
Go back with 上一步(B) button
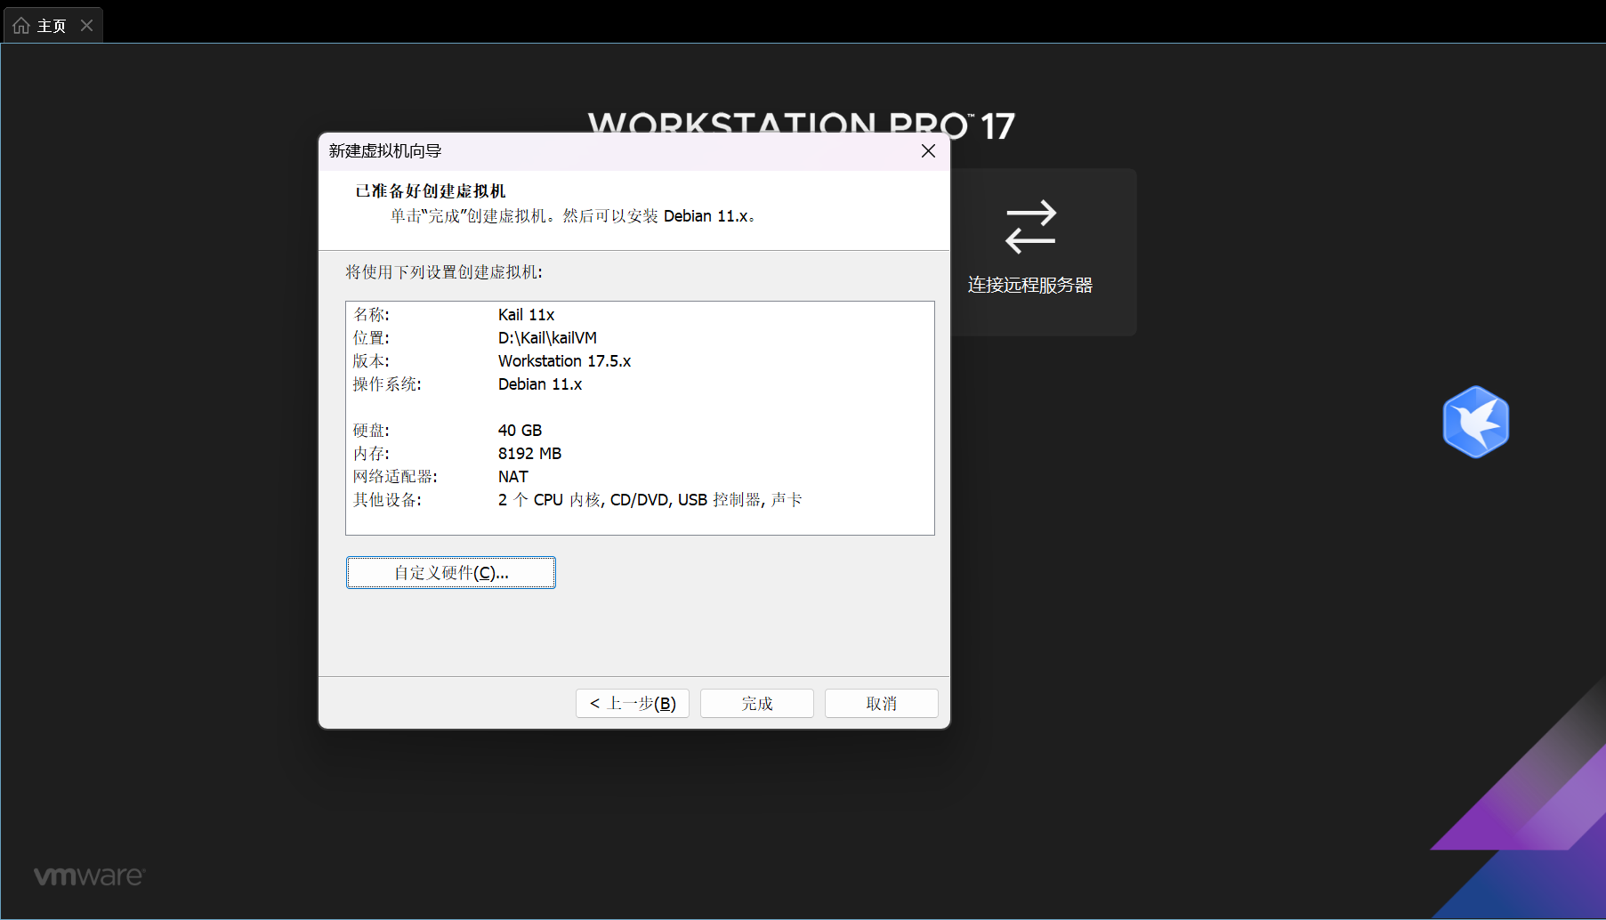pyautogui.click(x=632, y=704)
